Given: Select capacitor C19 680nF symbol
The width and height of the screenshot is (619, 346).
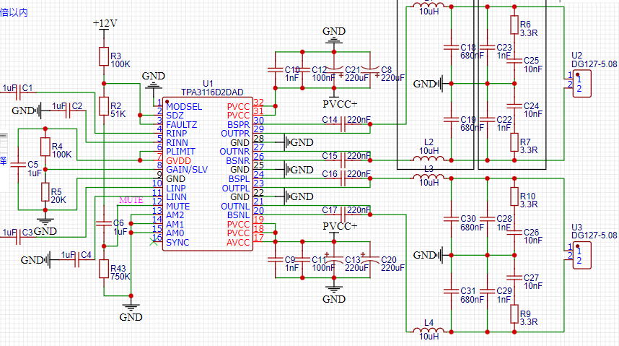Looking at the screenshot, I should click(x=451, y=119).
